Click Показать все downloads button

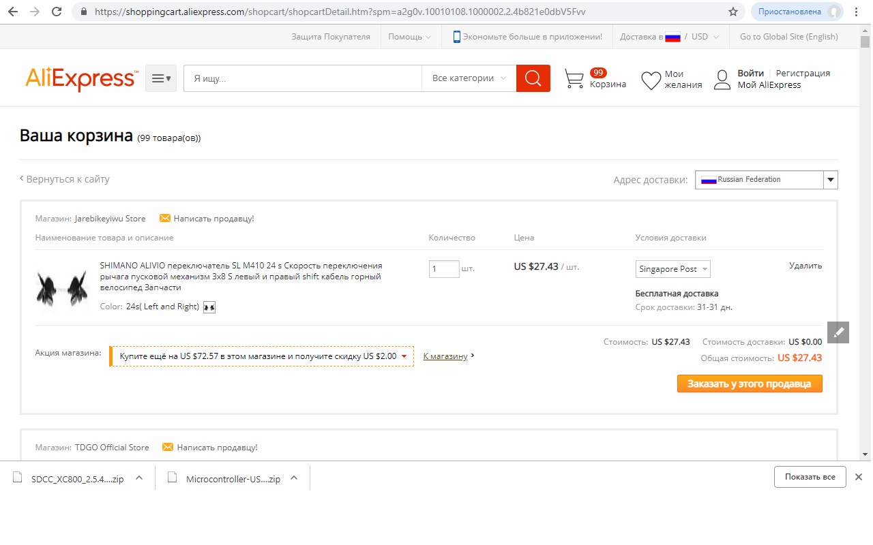click(810, 477)
